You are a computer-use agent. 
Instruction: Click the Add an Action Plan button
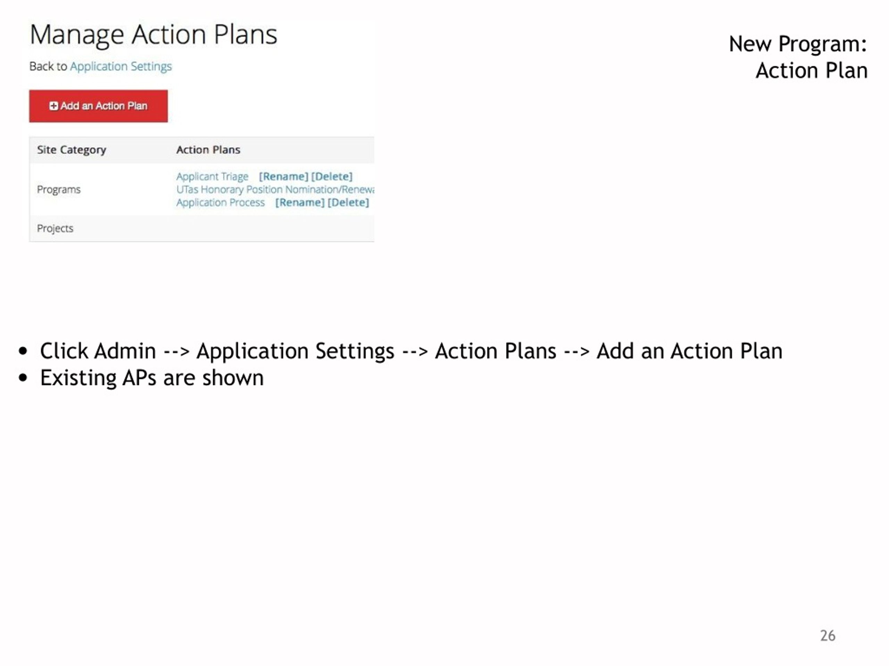tap(98, 106)
